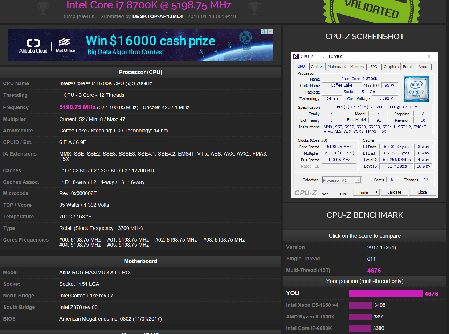Click the Level 3 cache value 12 MBytes
Screen dimensions: 449x334
(396, 166)
